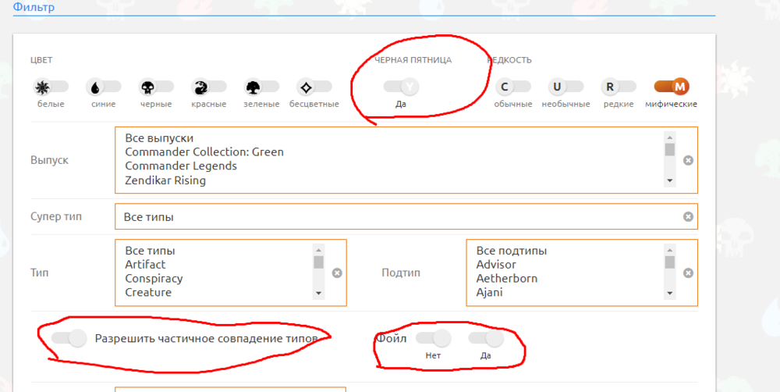Clear the Выпуск selection with the x icon
This screenshot has width=780, height=392.
click(x=688, y=160)
